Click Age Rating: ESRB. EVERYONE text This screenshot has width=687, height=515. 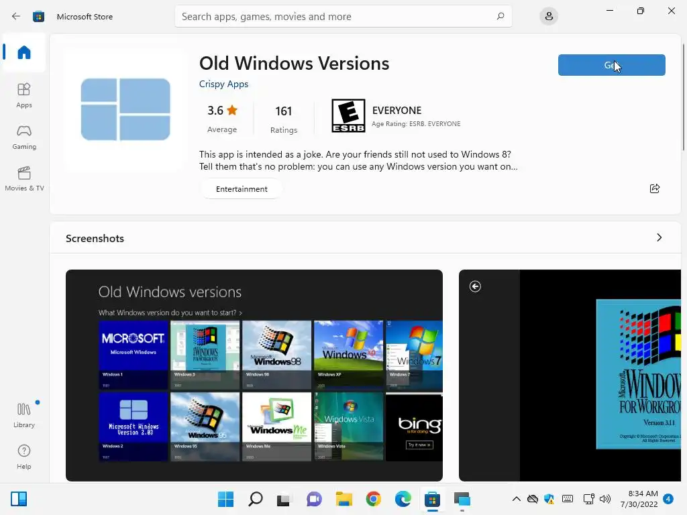416,124
